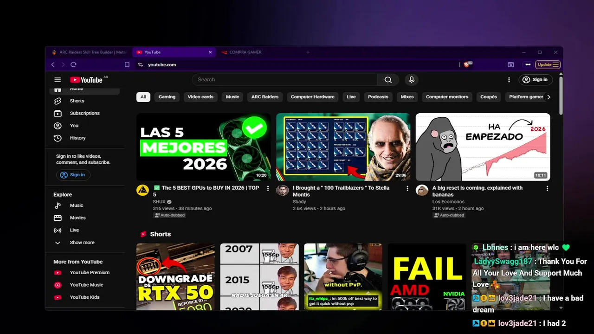
Task: Open options menu for big reset video
Action: [x=547, y=188]
